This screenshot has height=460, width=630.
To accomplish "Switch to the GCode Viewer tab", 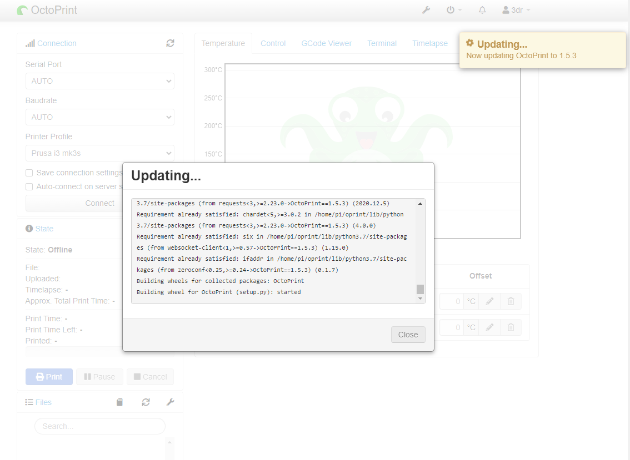I will coord(326,43).
